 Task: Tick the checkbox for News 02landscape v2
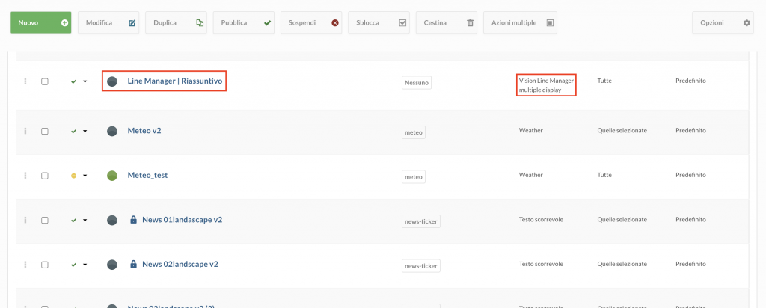click(44, 265)
